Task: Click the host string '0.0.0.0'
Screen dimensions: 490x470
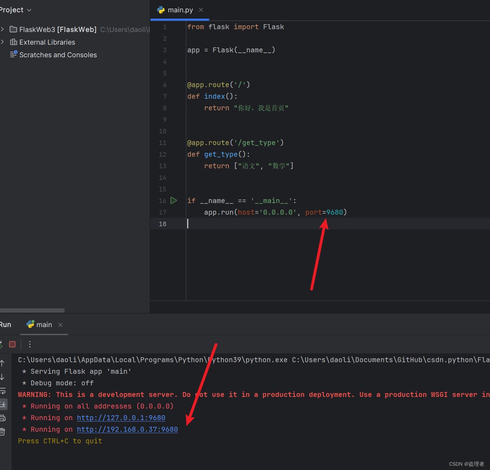Action: tap(278, 212)
